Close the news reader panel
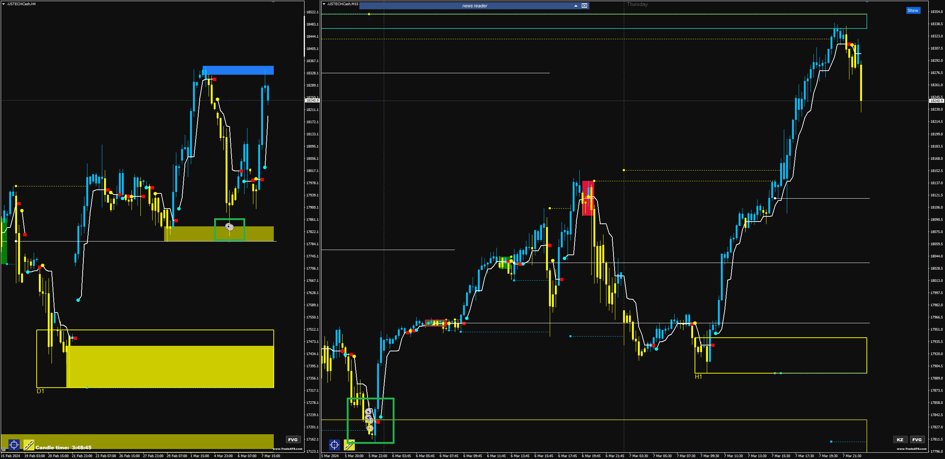 584,6
